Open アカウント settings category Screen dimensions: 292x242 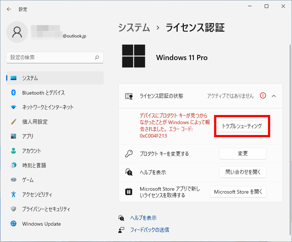(x=55, y=151)
